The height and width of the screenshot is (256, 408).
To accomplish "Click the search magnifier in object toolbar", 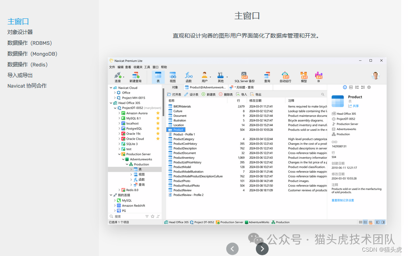I will click(x=323, y=94).
